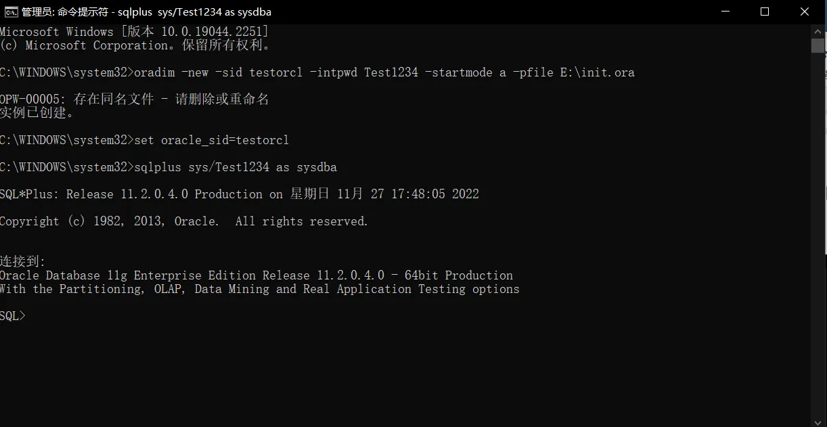The height and width of the screenshot is (427, 827).
Task: Maximize the command prompt window
Action: [765, 12]
